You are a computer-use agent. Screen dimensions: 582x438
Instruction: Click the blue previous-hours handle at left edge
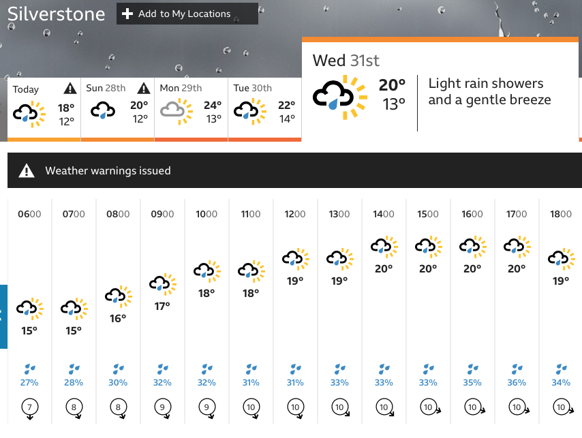click(x=3, y=316)
